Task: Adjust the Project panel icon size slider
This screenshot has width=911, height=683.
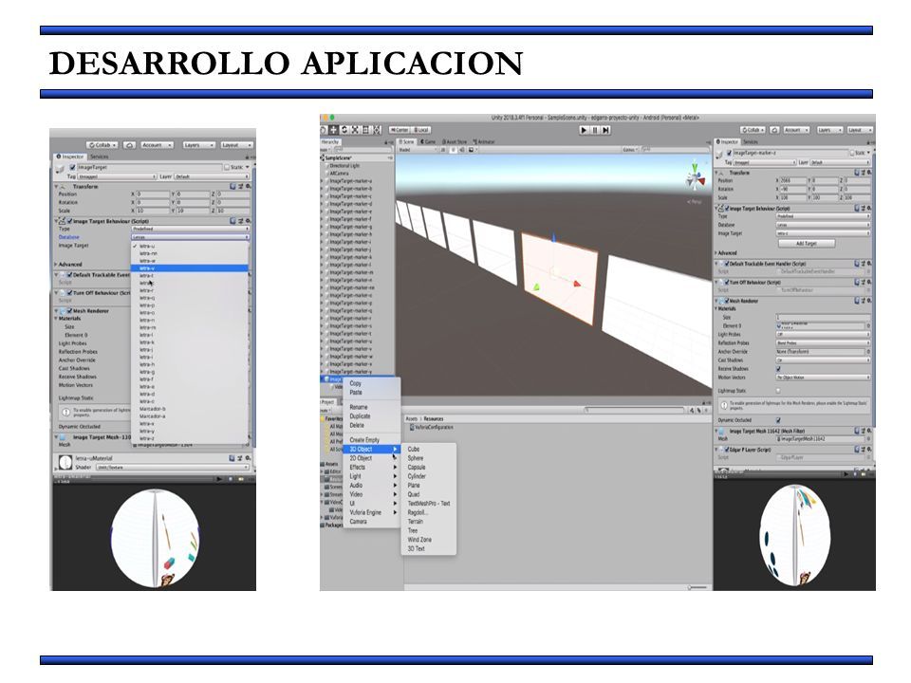Action: click(x=697, y=587)
